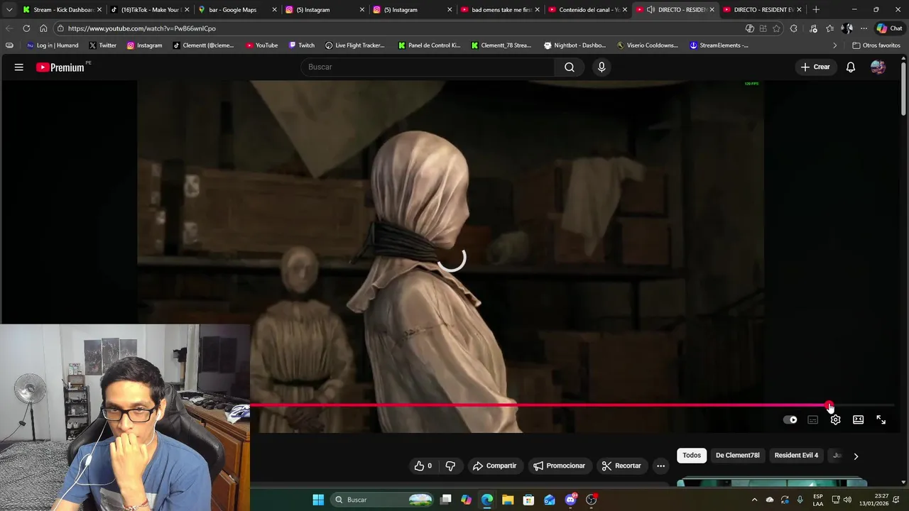Dislike the video with thumbs down
This screenshot has width=909, height=511.
click(x=450, y=466)
